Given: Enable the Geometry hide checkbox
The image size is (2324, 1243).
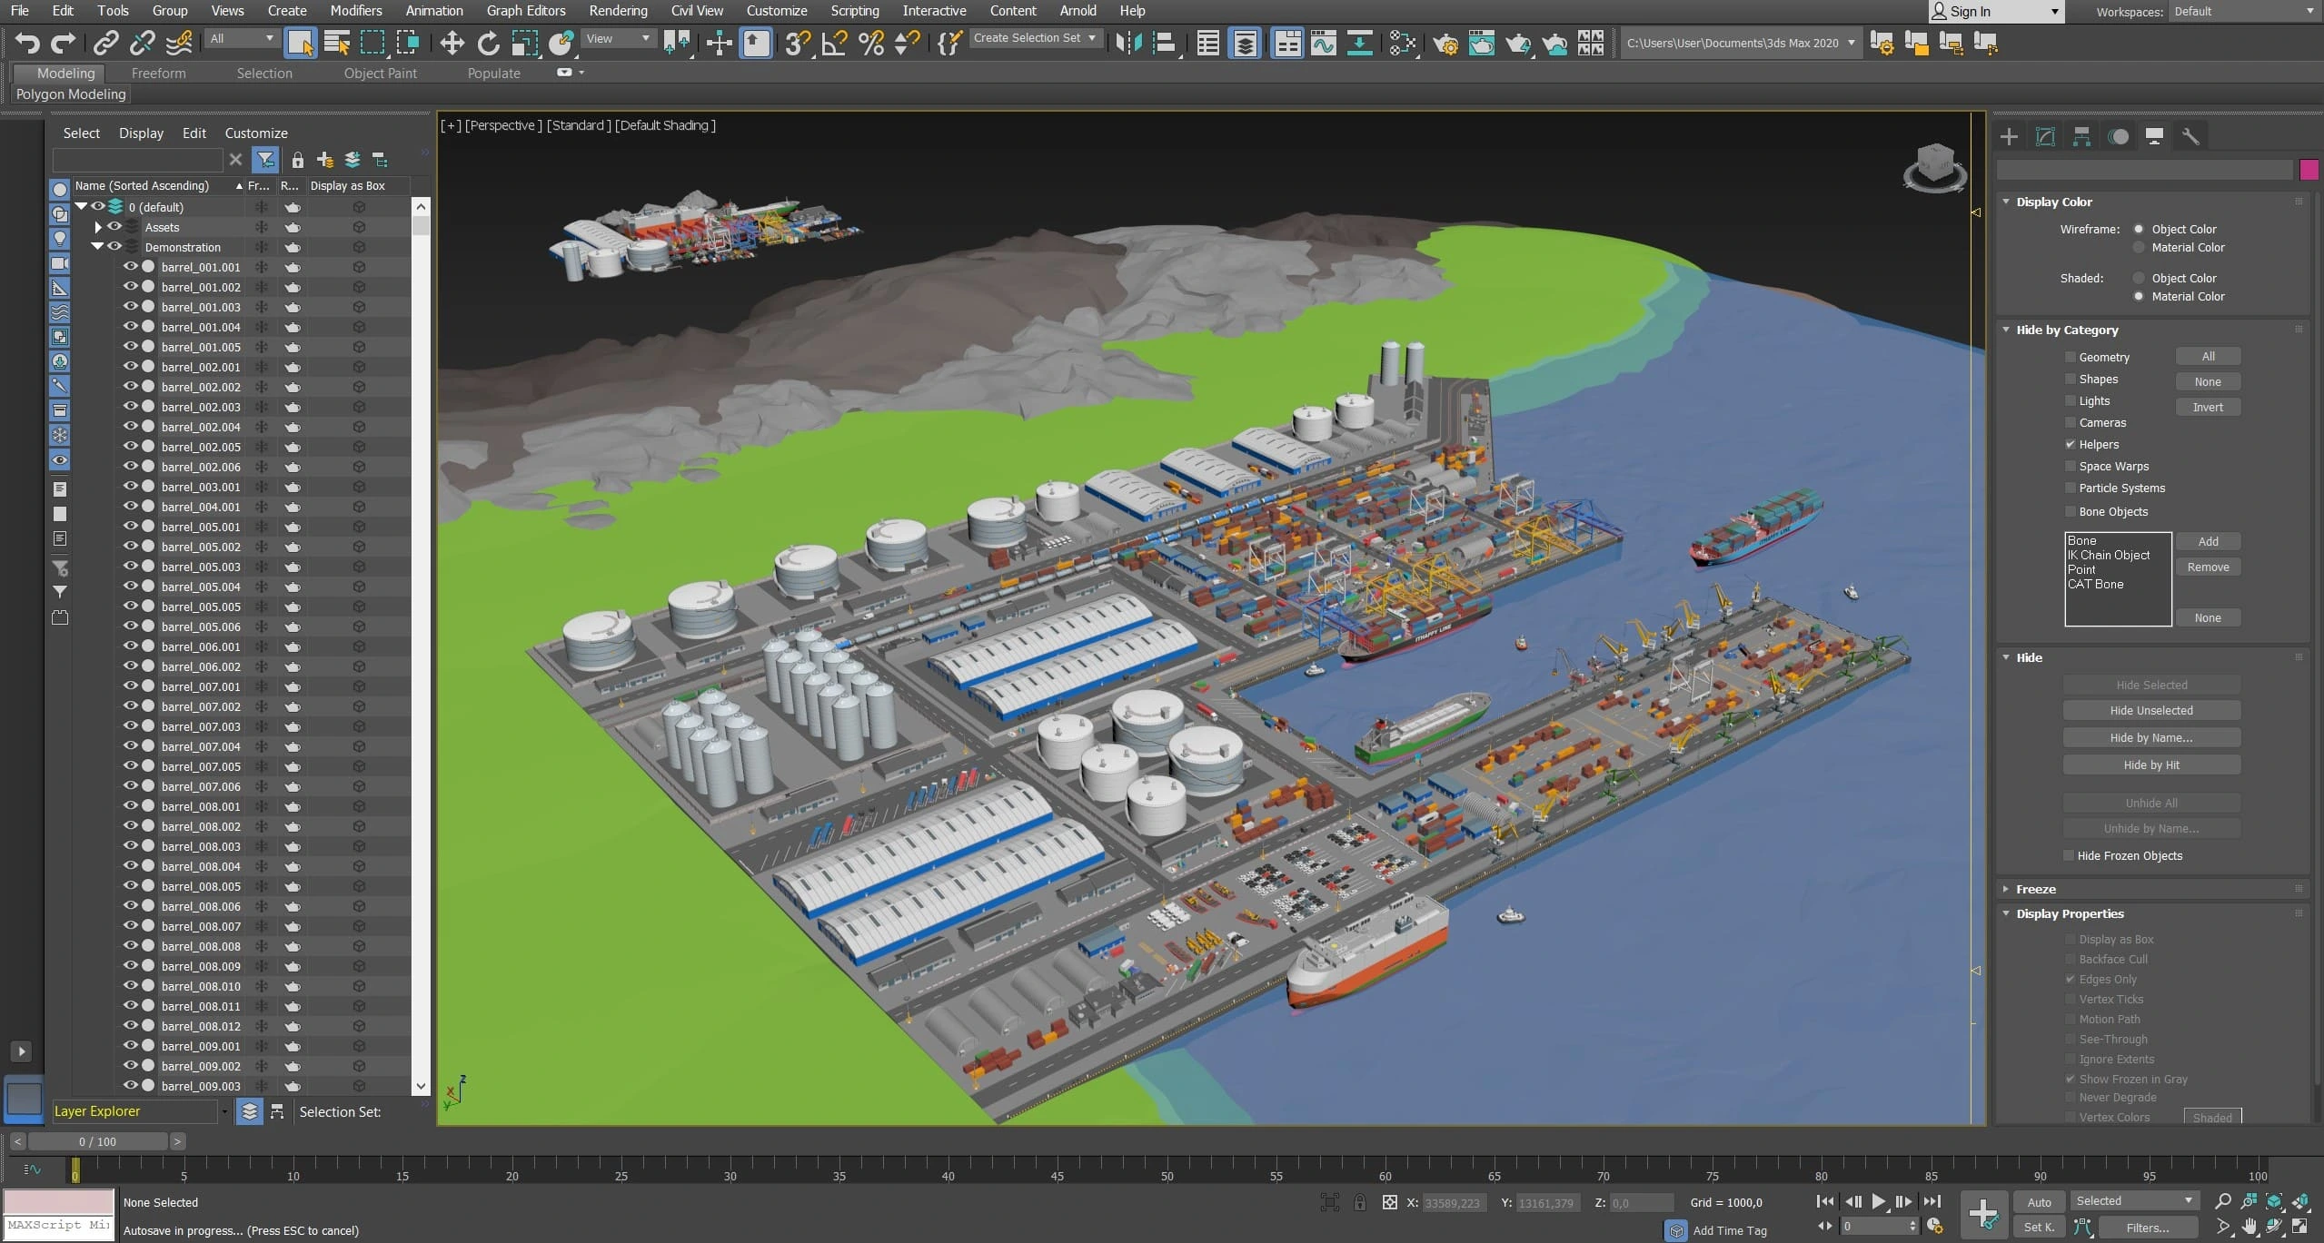Looking at the screenshot, I should point(2071,357).
